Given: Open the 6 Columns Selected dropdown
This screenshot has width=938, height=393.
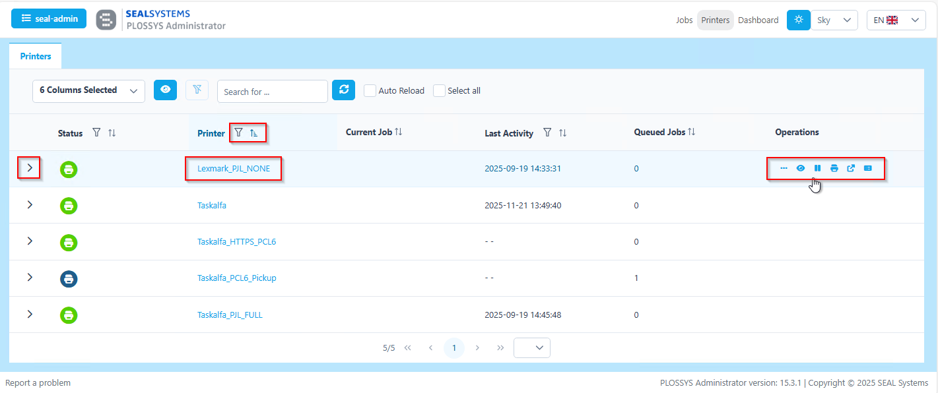Looking at the screenshot, I should click(88, 90).
